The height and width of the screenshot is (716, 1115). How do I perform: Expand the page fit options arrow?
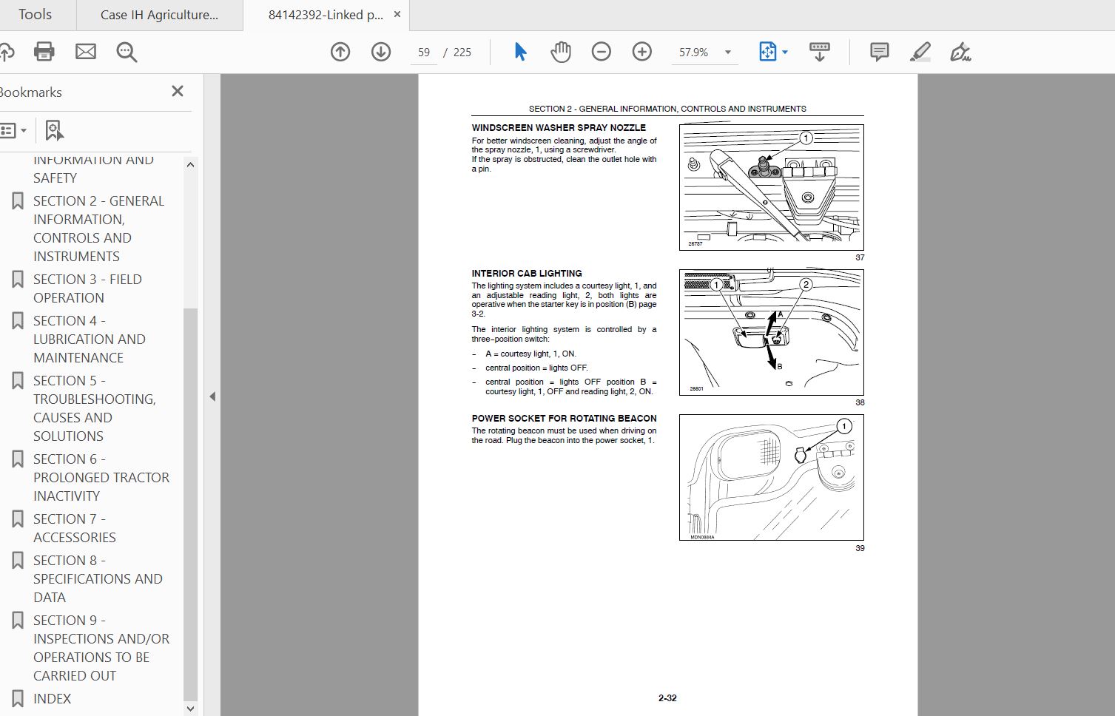[x=785, y=53]
